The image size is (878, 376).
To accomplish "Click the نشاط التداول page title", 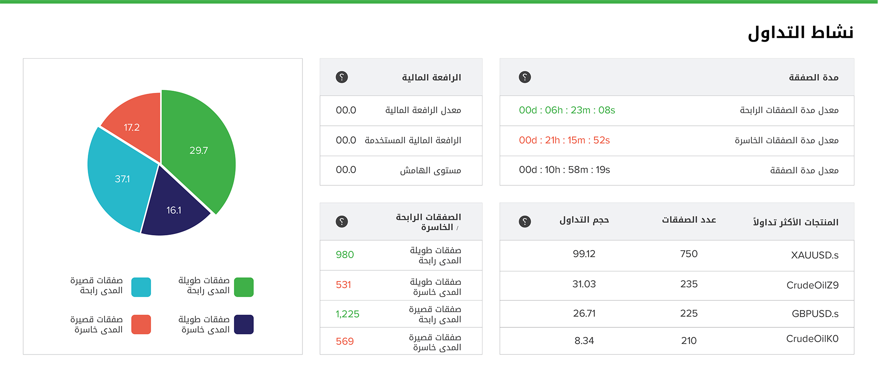I will pyautogui.click(x=801, y=32).
